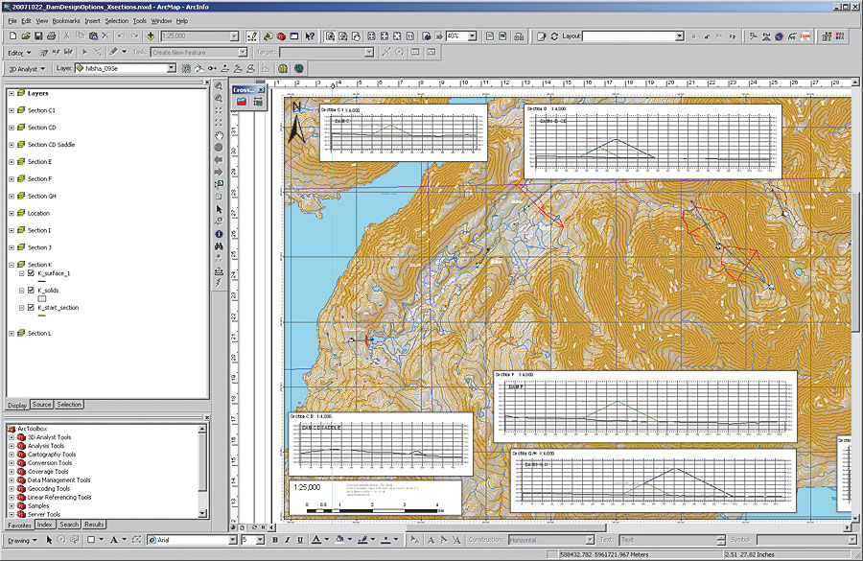Image resolution: width=863 pixels, height=561 pixels.
Task: Expand the Section CD Saddle data frame
Action: point(12,145)
